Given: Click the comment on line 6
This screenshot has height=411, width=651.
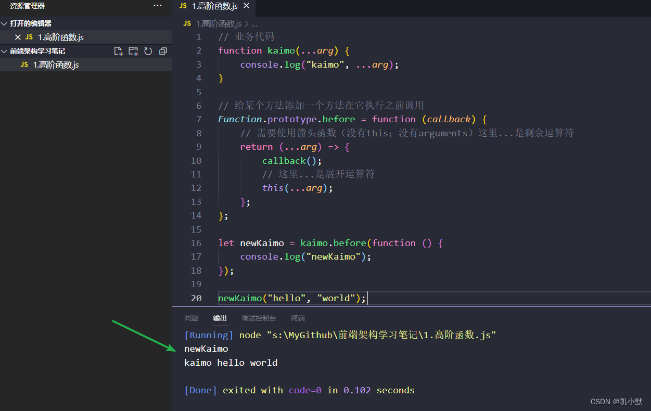Looking at the screenshot, I should (321, 106).
